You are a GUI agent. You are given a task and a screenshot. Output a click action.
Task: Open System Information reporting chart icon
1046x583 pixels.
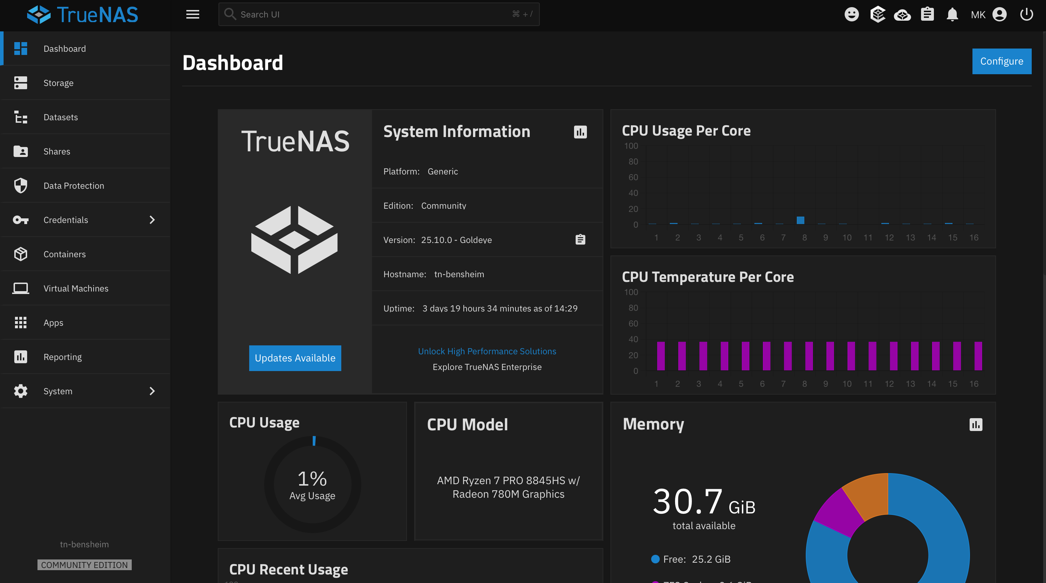pos(580,132)
